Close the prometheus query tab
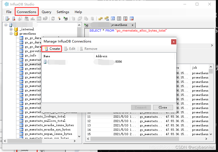Screen dimensions: 218x152 point(132,25)
